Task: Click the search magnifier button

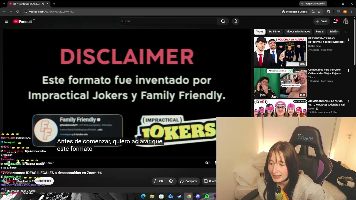Action: click(x=223, y=21)
